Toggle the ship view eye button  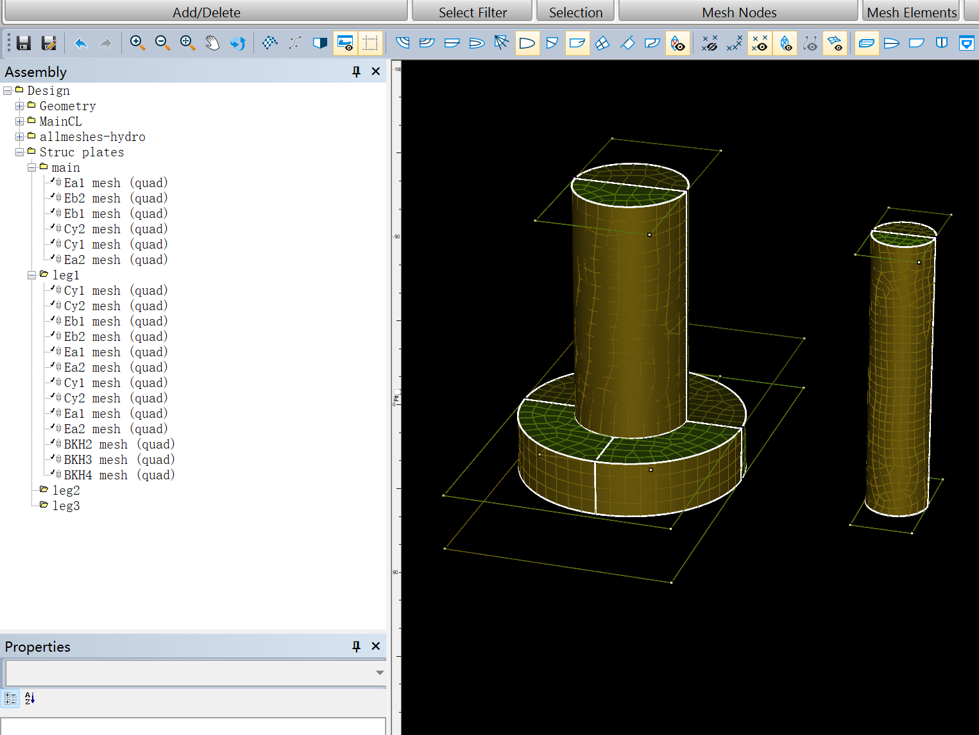(x=345, y=43)
